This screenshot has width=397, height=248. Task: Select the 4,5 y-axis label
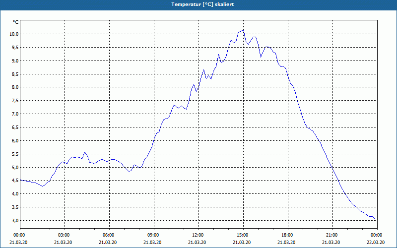point(15,181)
